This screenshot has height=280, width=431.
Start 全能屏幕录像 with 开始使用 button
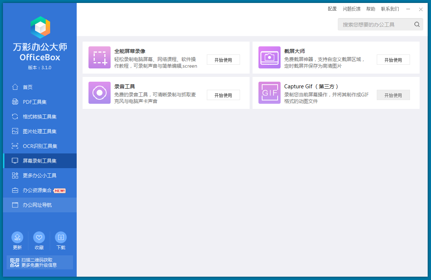223,60
